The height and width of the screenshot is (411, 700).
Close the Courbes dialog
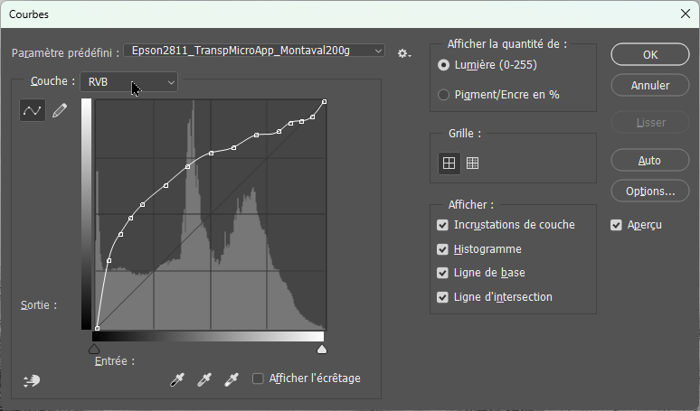686,14
